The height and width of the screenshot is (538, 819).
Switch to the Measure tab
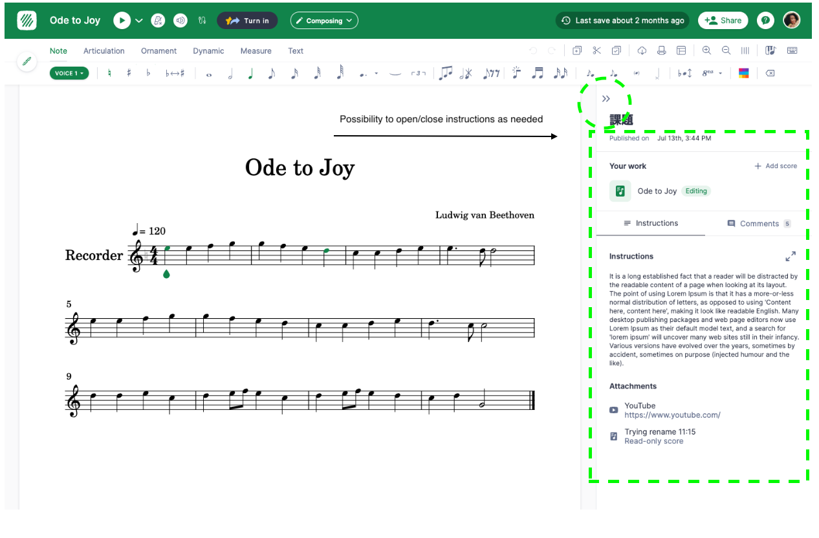pos(256,51)
